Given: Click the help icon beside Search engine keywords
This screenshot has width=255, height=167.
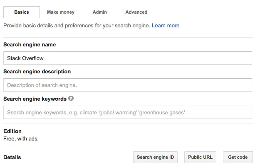Looking at the screenshot, I should coord(71,99).
